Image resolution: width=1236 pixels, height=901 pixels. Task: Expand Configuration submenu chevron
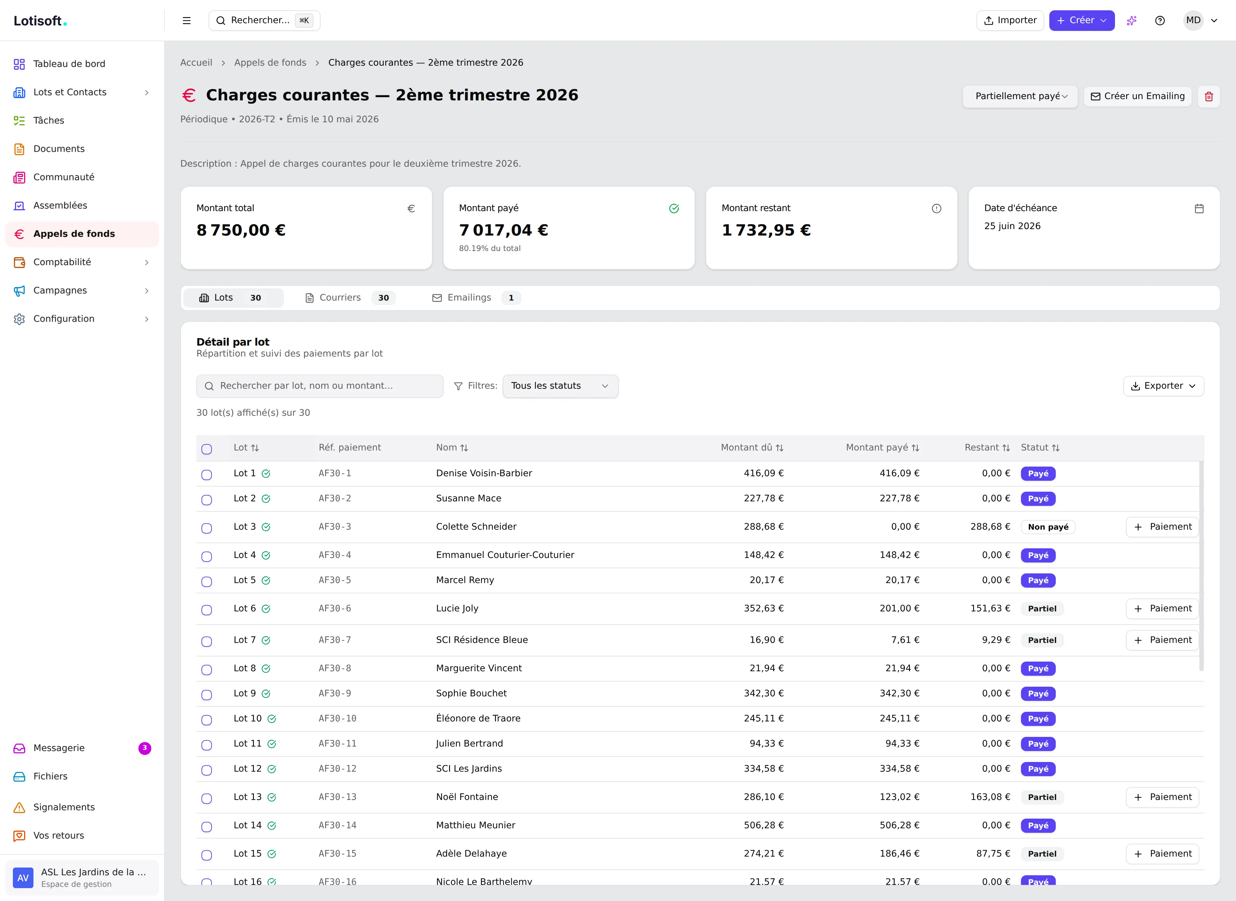146,320
